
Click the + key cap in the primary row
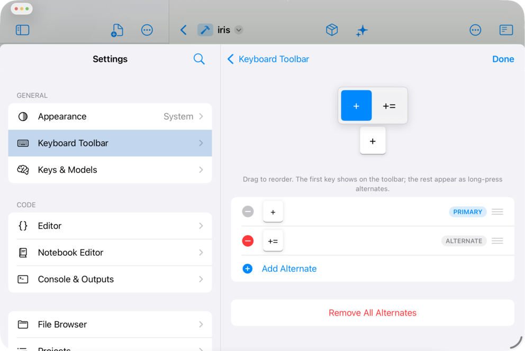(273, 211)
